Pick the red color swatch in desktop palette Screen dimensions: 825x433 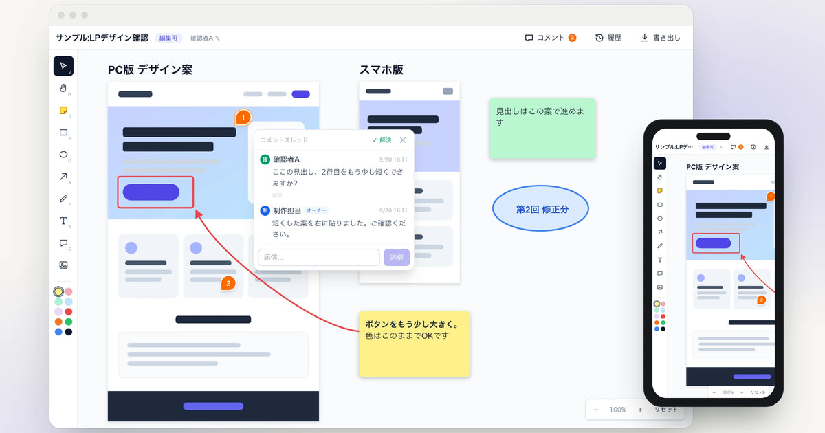69,311
